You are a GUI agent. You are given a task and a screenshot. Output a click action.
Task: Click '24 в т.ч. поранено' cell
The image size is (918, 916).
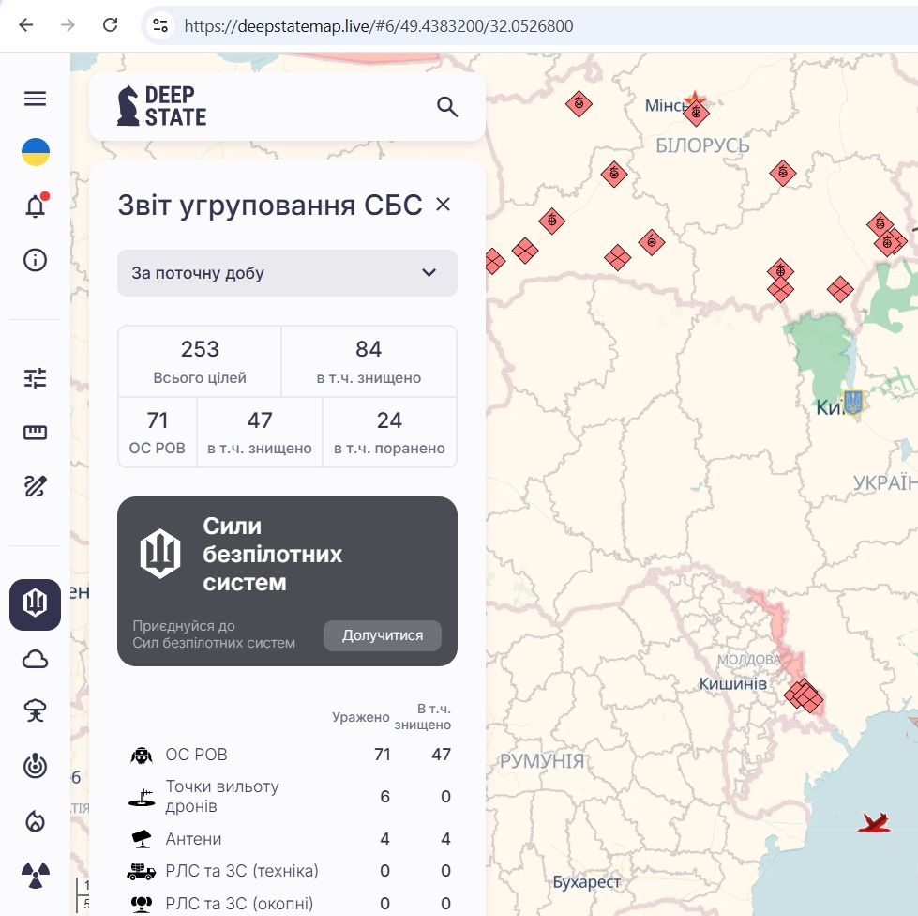[389, 433]
